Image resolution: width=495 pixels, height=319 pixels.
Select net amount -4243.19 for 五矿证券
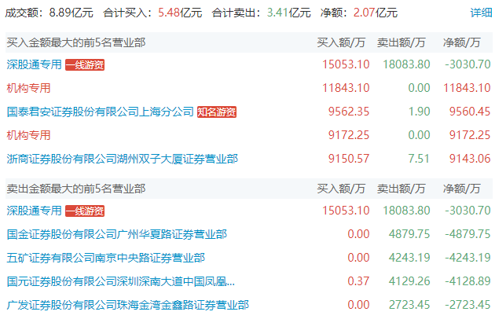pyautogui.click(x=467, y=258)
